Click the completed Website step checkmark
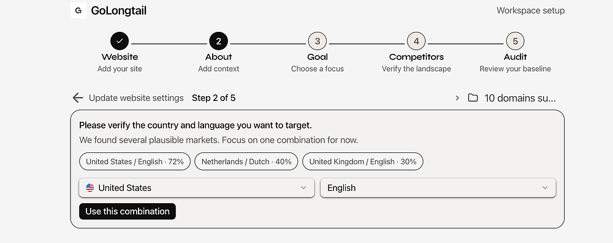This screenshot has height=243, width=613. (x=120, y=41)
